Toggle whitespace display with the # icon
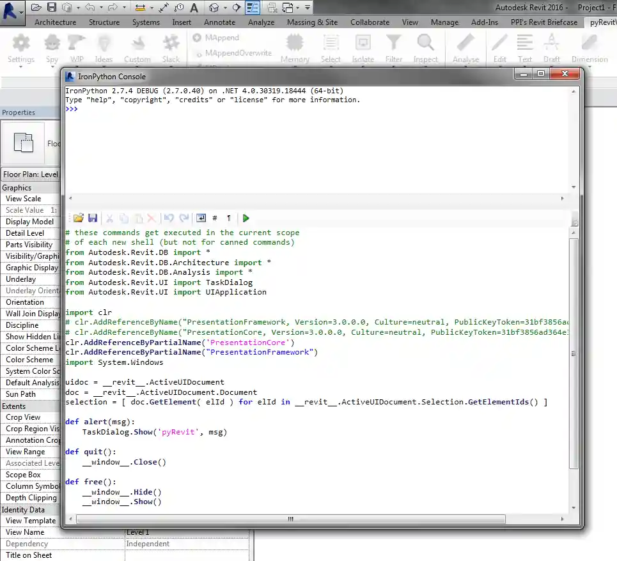The height and width of the screenshot is (561, 617). click(x=216, y=218)
